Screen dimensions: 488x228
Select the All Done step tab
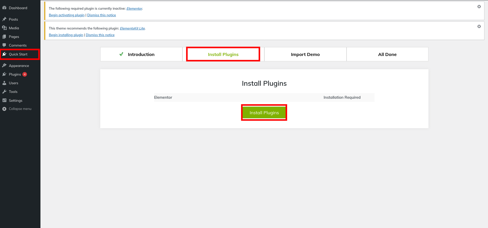click(x=387, y=54)
